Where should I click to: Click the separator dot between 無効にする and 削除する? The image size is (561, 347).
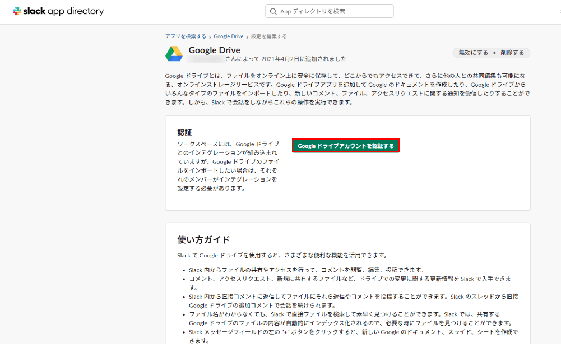tap(495, 52)
